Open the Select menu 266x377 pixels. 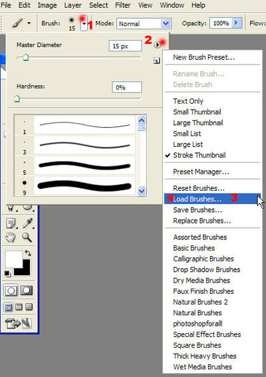pyautogui.click(x=98, y=5)
